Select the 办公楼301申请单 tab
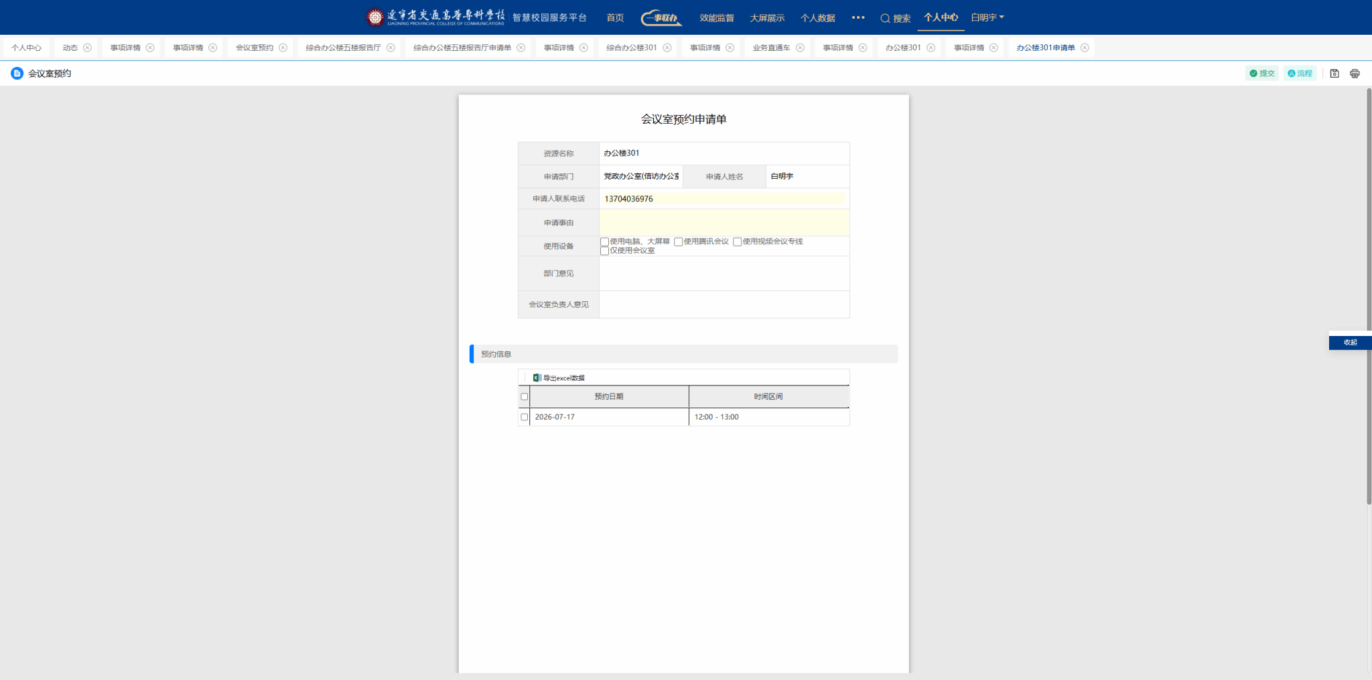Image resolution: width=1372 pixels, height=680 pixels. 1046,48
